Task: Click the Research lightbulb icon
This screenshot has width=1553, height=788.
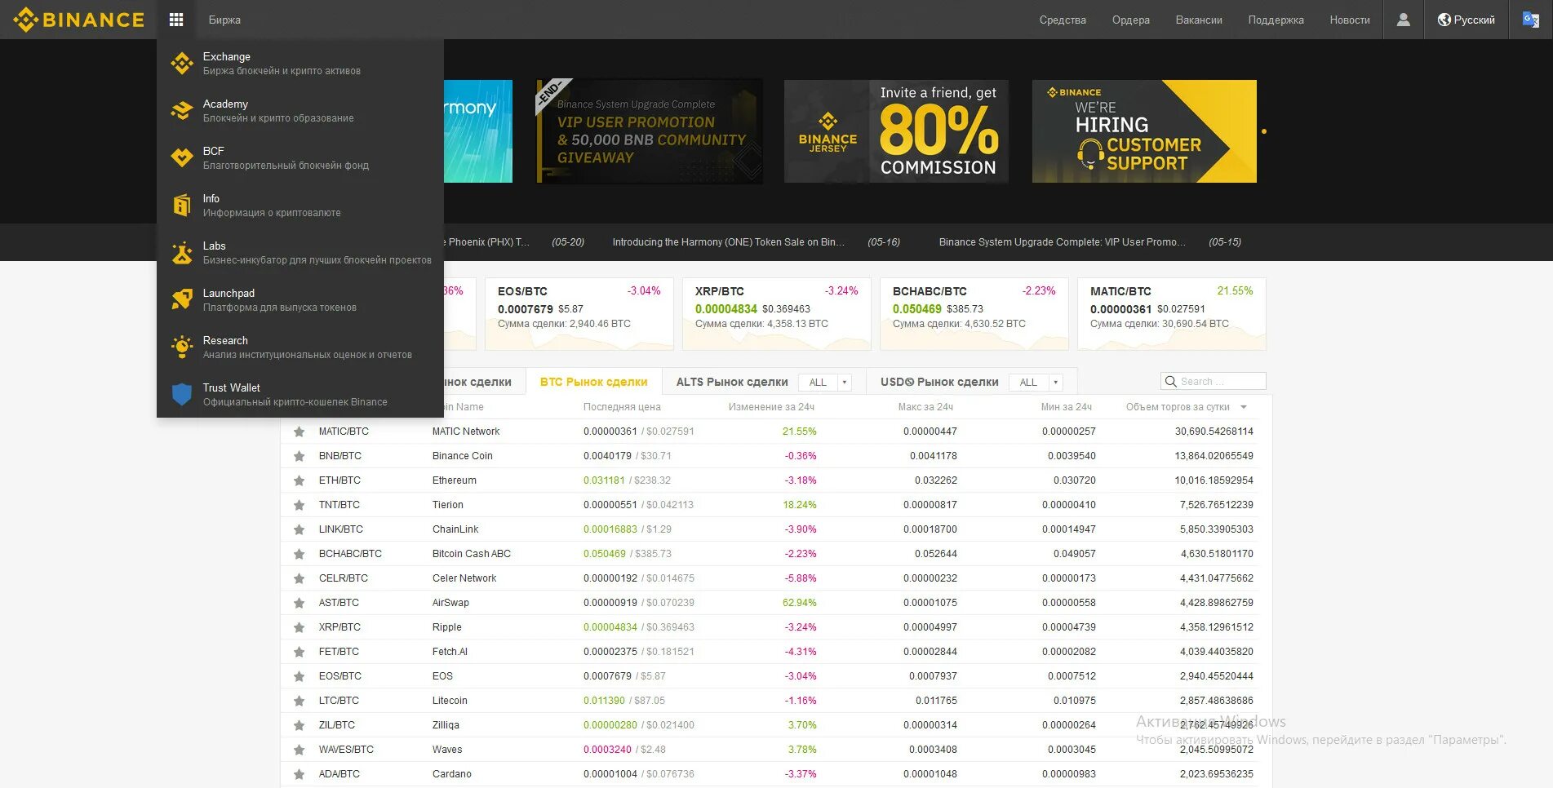Action: (182, 348)
